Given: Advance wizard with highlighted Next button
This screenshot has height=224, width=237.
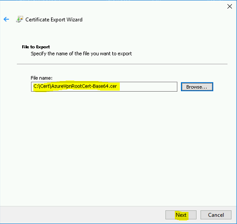Looking at the screenshot, I should 181,215.
